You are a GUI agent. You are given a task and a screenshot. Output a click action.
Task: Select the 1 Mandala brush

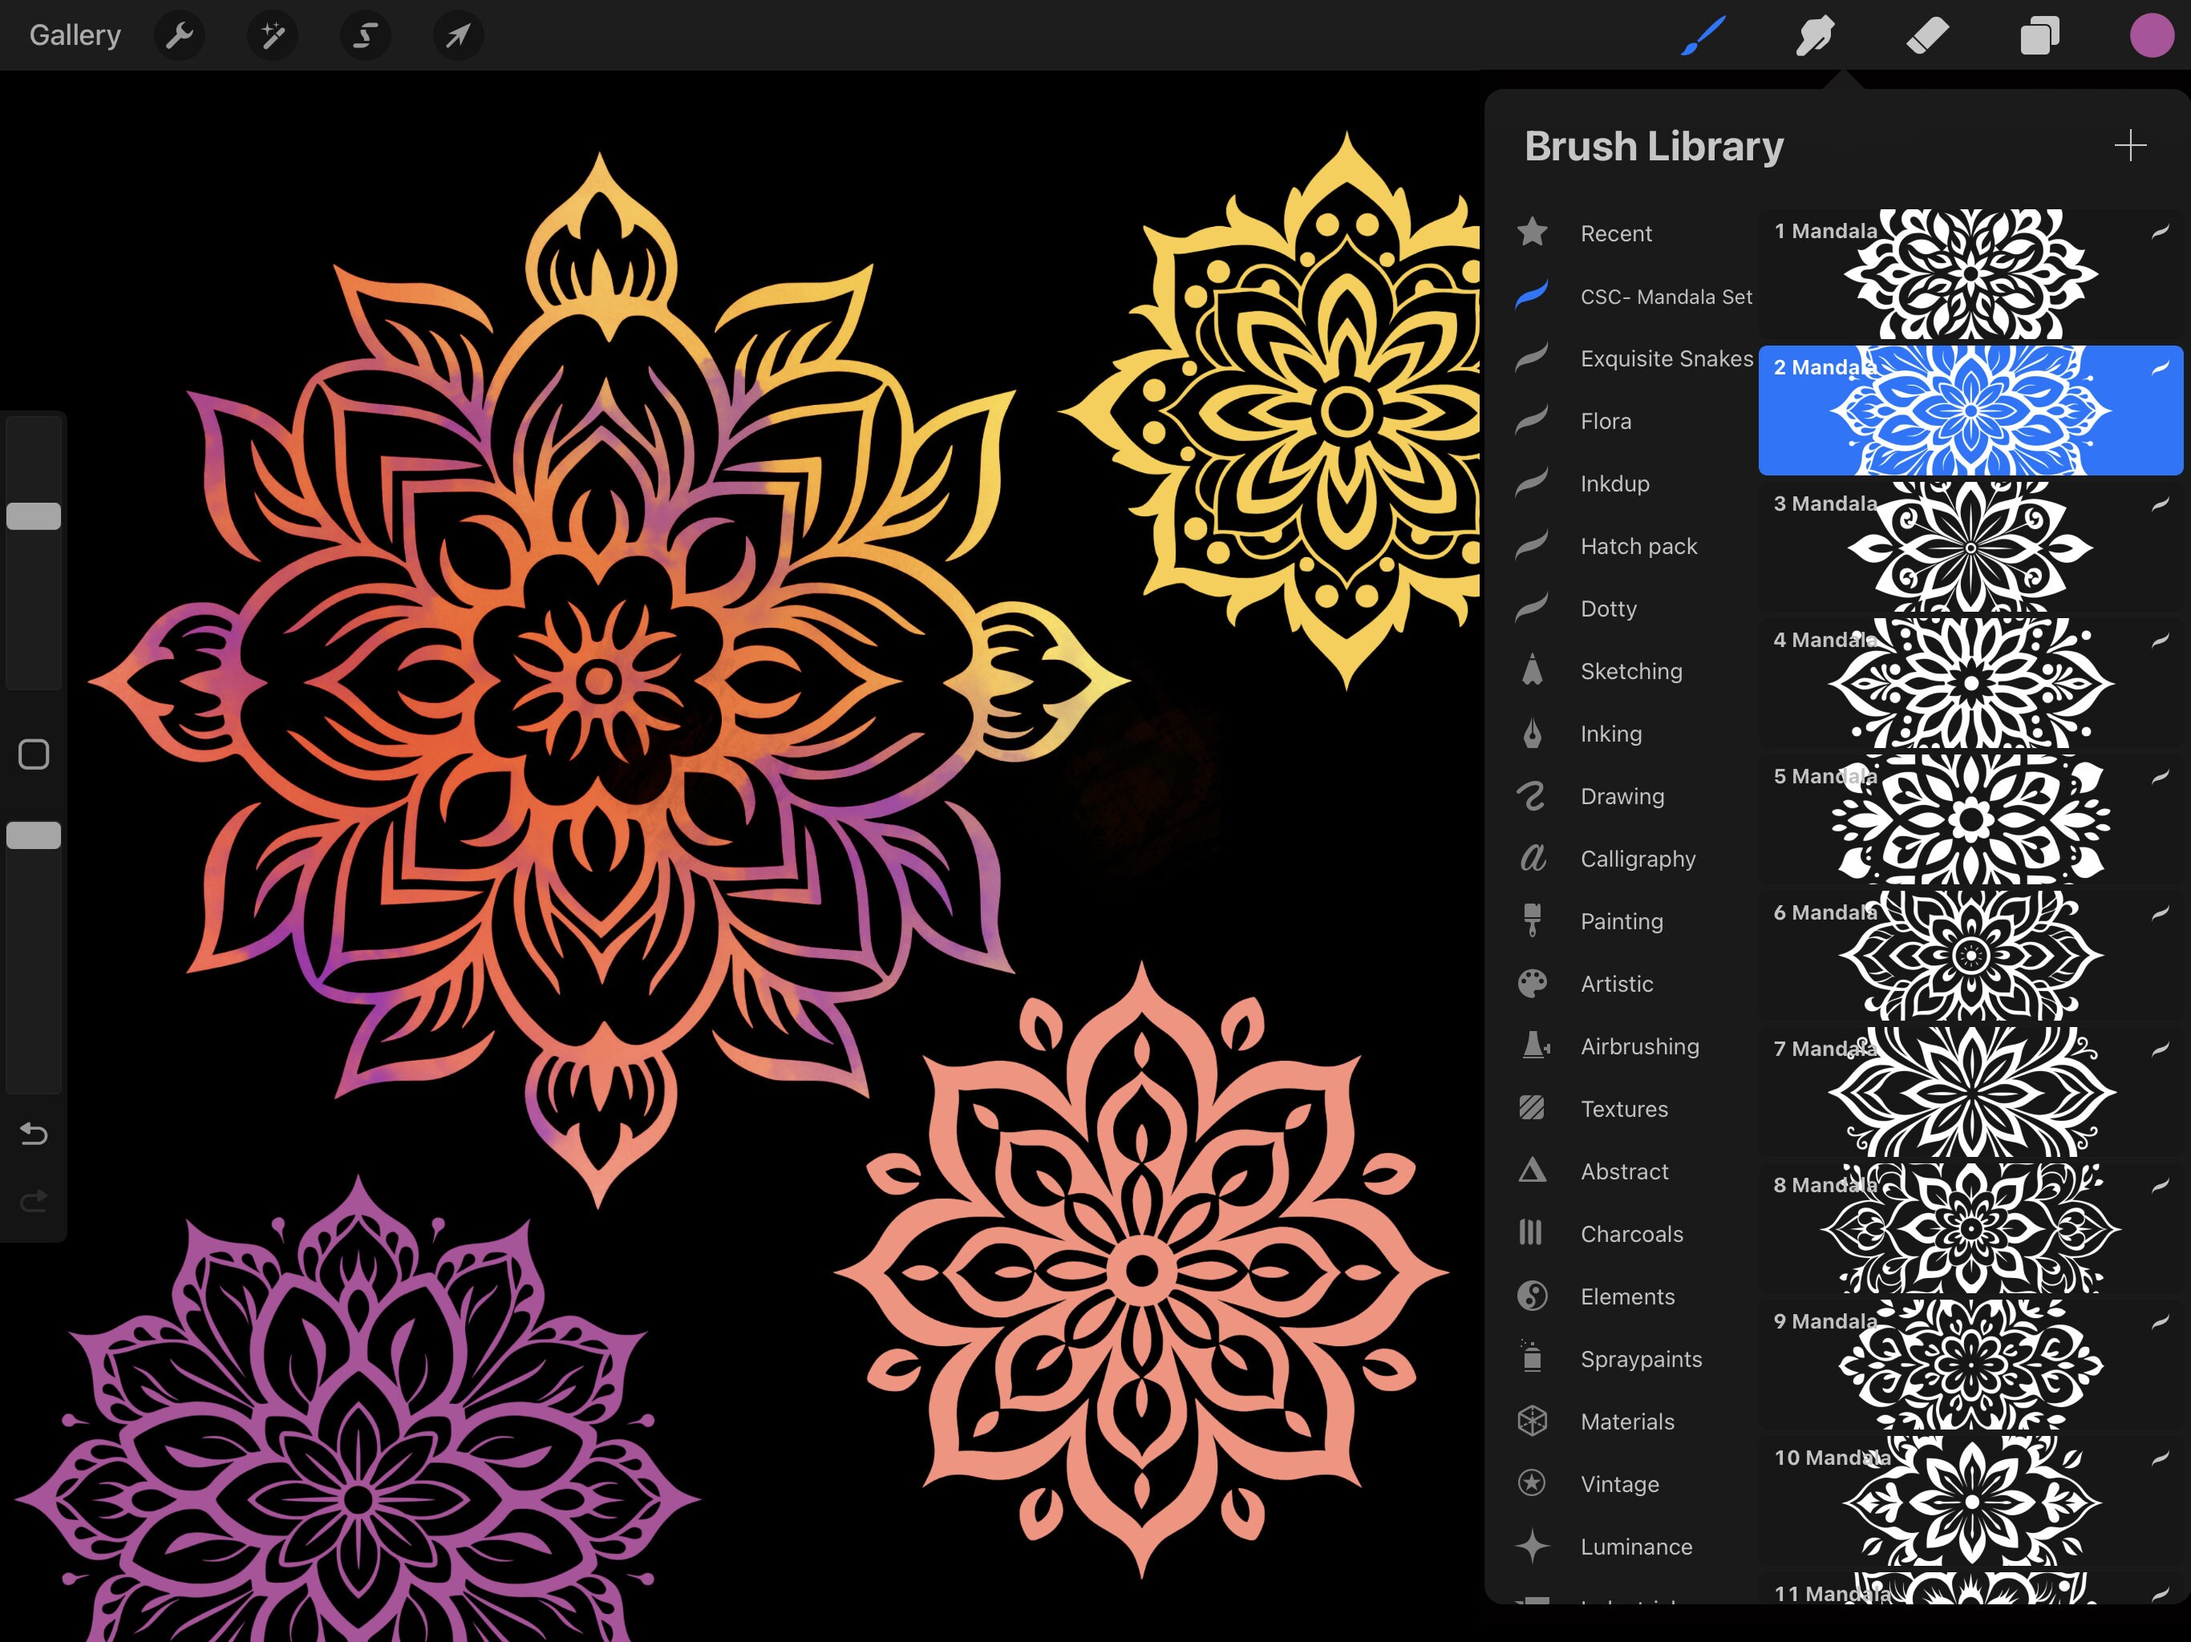pos(1971,274)
